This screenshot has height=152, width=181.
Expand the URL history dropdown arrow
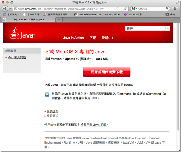tap(121, 9)
